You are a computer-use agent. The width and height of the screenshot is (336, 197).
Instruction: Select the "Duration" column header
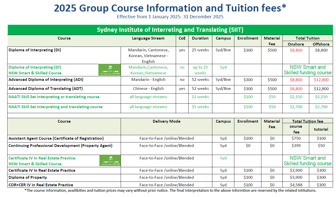(x=200, y=38)
